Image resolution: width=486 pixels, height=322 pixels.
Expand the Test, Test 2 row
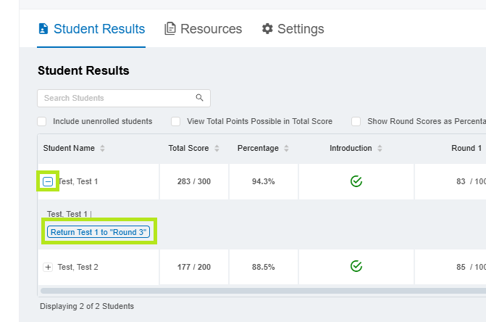click(48, 267)
